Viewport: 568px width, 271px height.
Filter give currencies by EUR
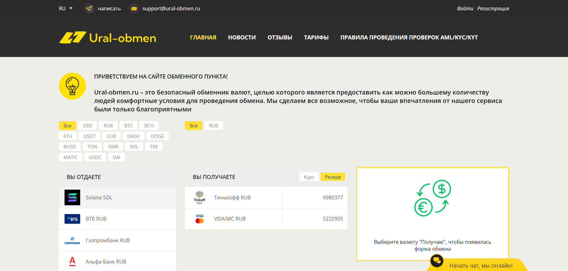pyautogui.click(x=111, y=136)
